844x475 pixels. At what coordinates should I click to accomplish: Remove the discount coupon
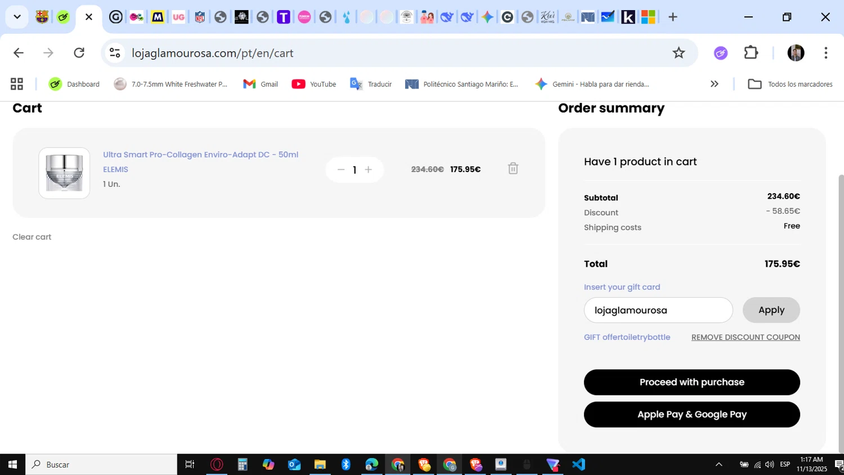(x=746, y=337)
